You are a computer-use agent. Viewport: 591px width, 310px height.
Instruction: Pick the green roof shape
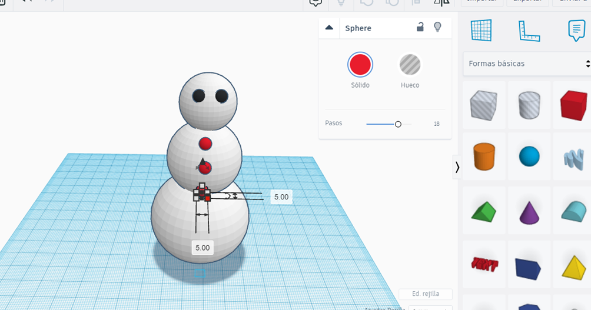point(484,212)
